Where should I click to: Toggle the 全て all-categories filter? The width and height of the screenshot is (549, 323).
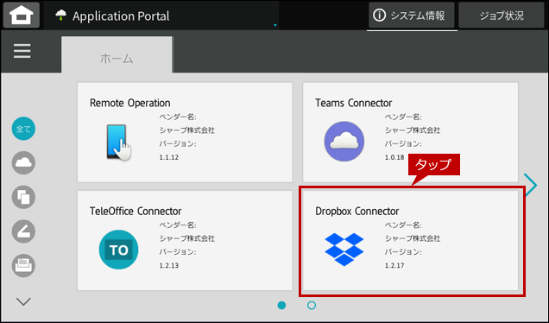coord(23,129)
